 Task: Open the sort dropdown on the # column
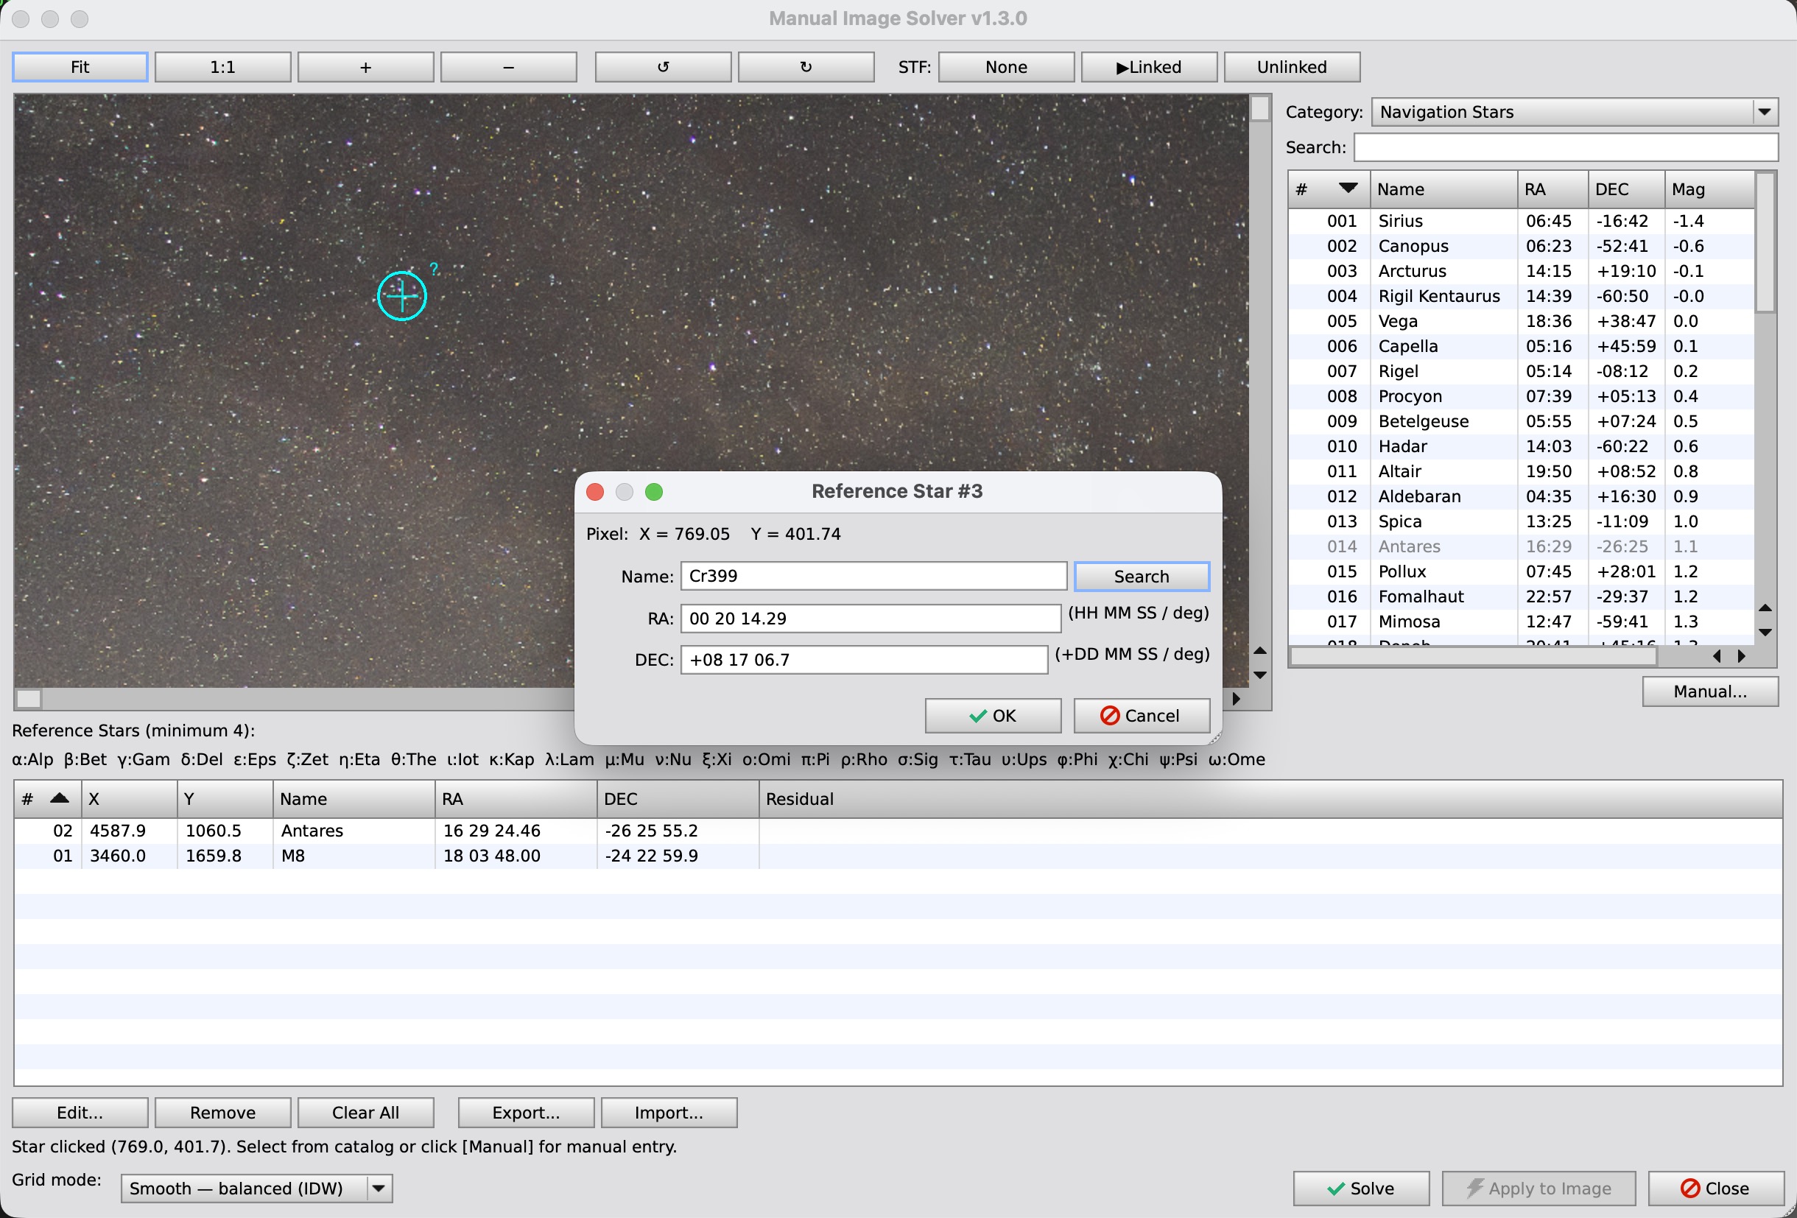(1349, 188)
